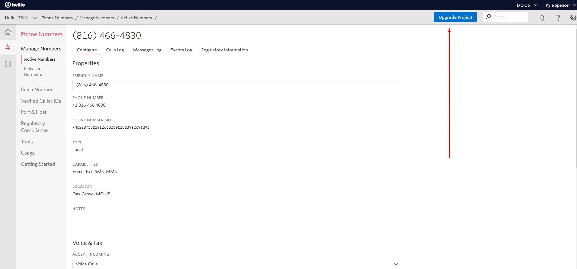The width and height of the screenshot is (577, 269).
Task: Open the Accept Incoming Voice Calls dropdown
Action: point(237,264)
